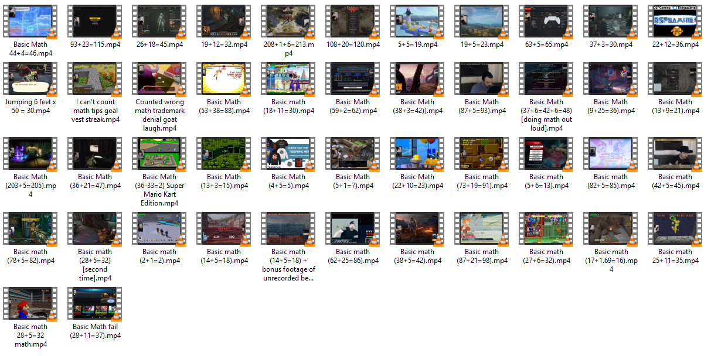
Task: Select the Basic Math (87+5=93).mp4 thumbnail
Action: click(x=482, y=80)
